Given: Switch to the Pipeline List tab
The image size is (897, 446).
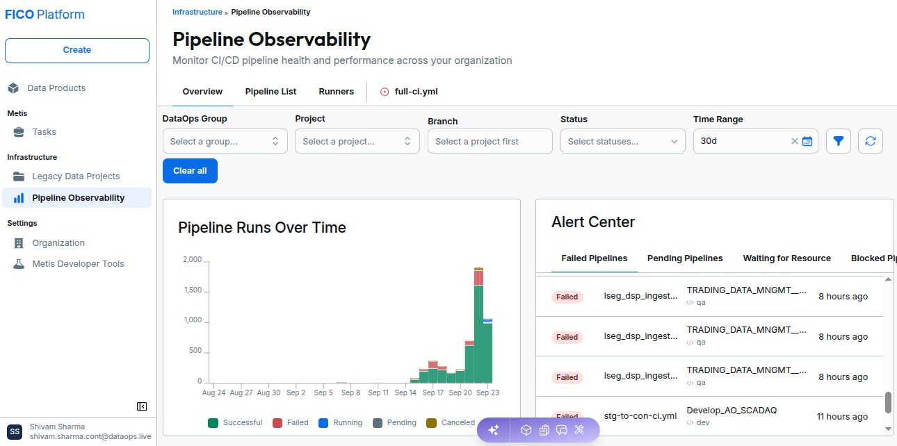Looking at the screenshot, I should 270,92.
